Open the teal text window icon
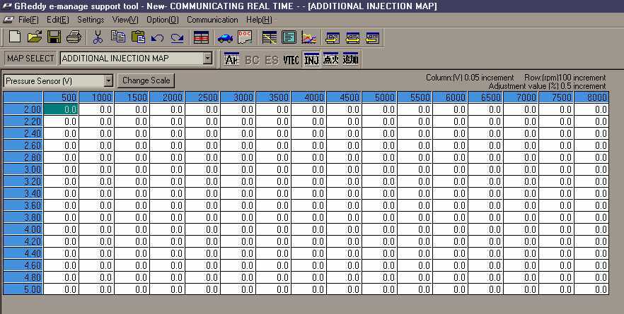624x314 pixels. click(x=289, y=37)
